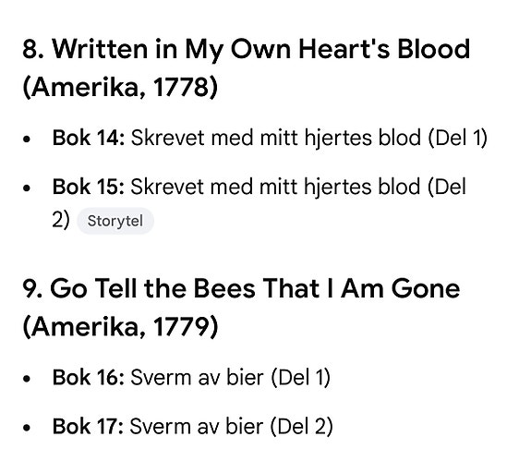Click the bullet point before Bok 15
The height and width of the screenshot is (461, 531).
[x=27, y=188]
